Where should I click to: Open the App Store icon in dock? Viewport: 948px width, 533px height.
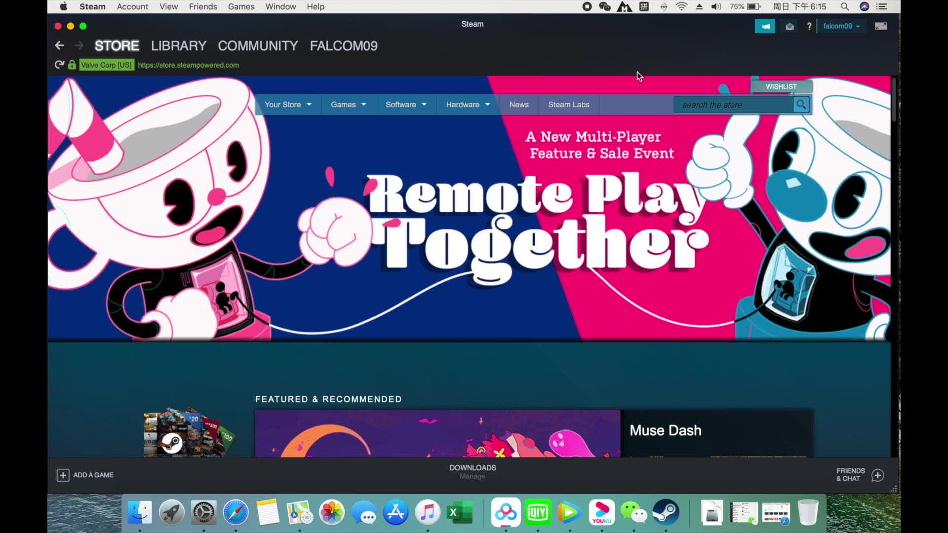(x=396, y=513)
